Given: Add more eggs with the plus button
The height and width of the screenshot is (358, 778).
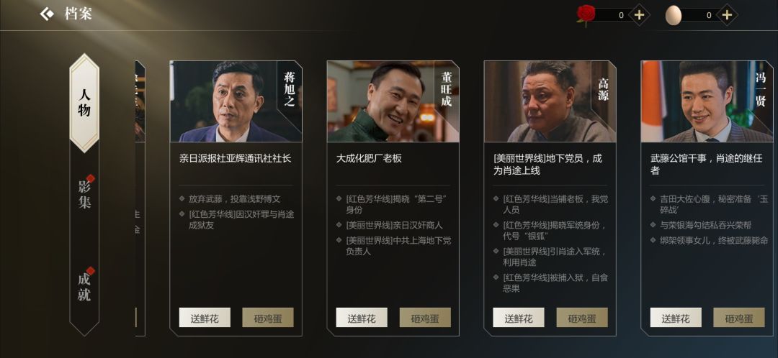Looking at the screenshot, I should 727,15.
